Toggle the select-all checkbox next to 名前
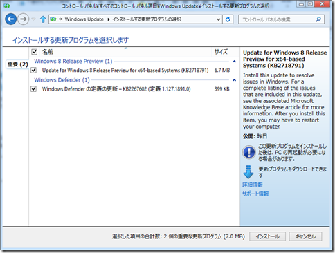Image resolution: width=335 pixels, height=253 pixels. point(34,52)
